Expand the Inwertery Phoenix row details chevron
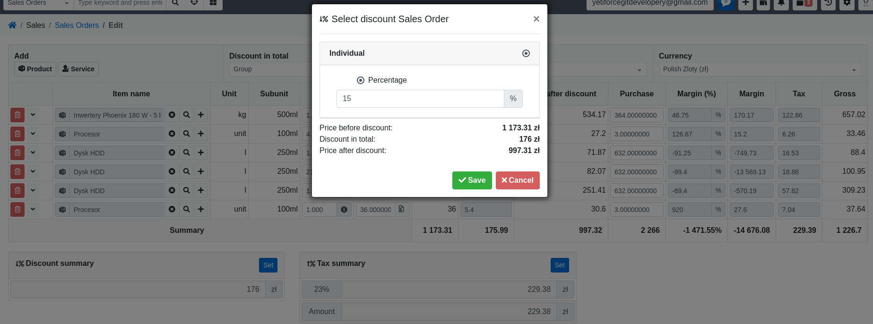 (33, 115)
